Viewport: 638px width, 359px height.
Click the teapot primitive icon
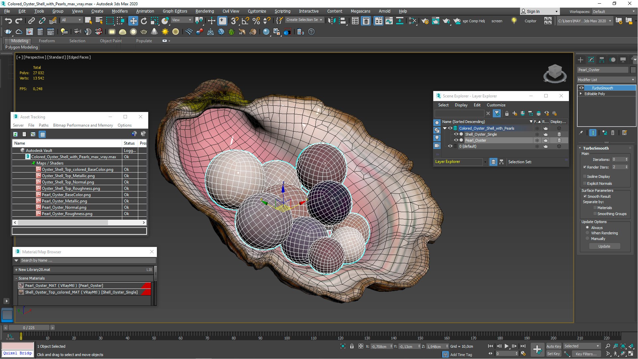click(x=144, y=32)
